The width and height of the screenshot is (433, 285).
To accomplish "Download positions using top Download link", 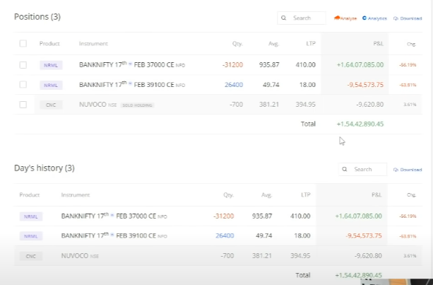I will (408, 18).
